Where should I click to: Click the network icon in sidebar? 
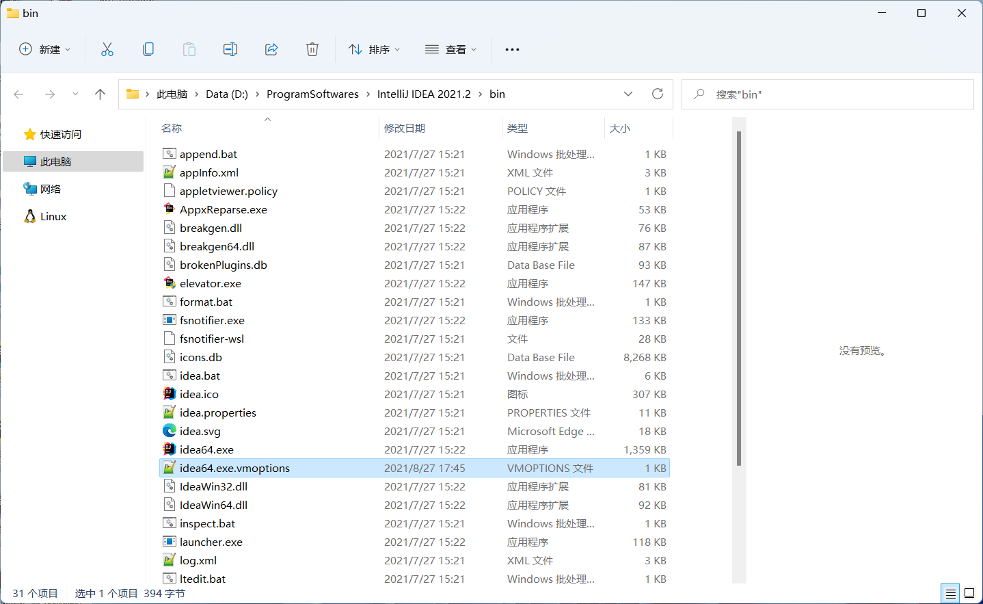pos(29,189)
